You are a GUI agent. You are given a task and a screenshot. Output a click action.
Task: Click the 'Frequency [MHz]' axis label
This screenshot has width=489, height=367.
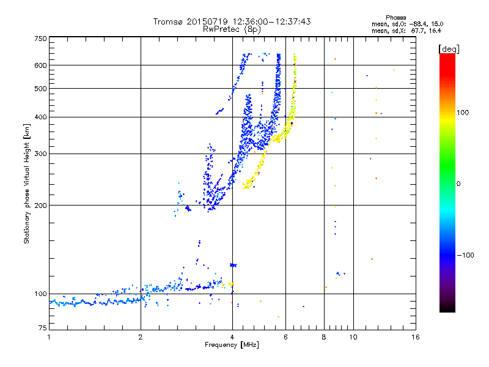(x=232, y=345)
